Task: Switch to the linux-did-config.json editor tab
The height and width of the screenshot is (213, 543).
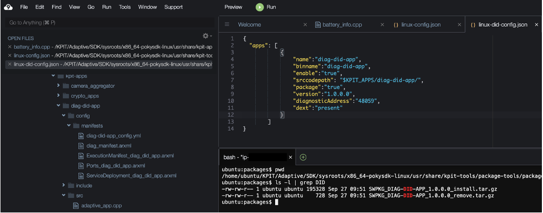Action: coord(503,24)
